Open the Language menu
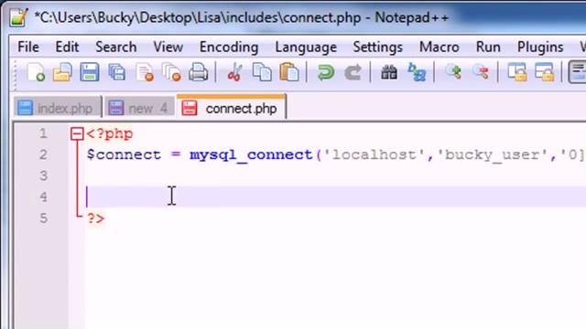The height and width of the screenshot is (329, 586). pos(306,47)
